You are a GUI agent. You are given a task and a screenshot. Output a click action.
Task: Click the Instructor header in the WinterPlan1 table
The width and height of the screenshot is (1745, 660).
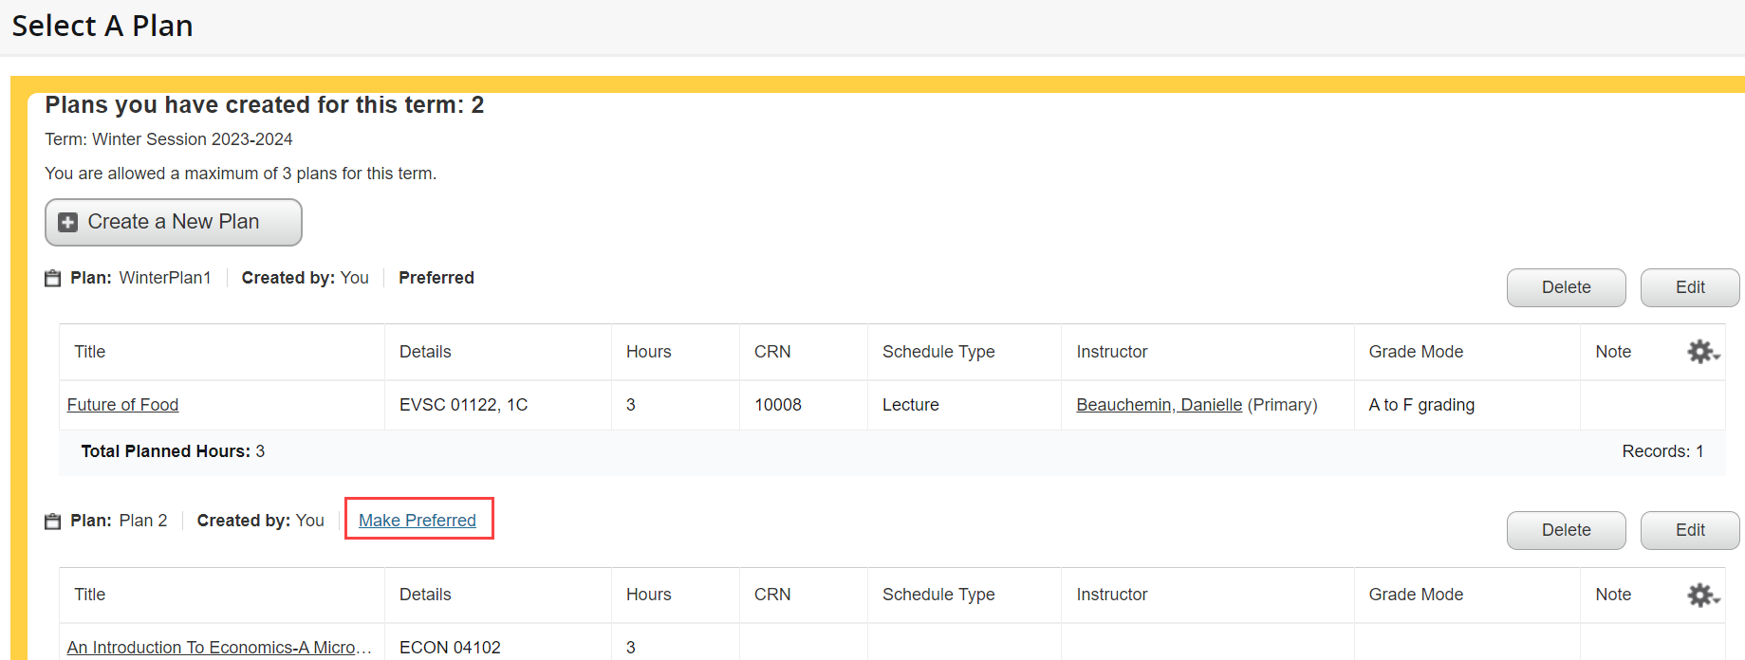(1111, 352)
